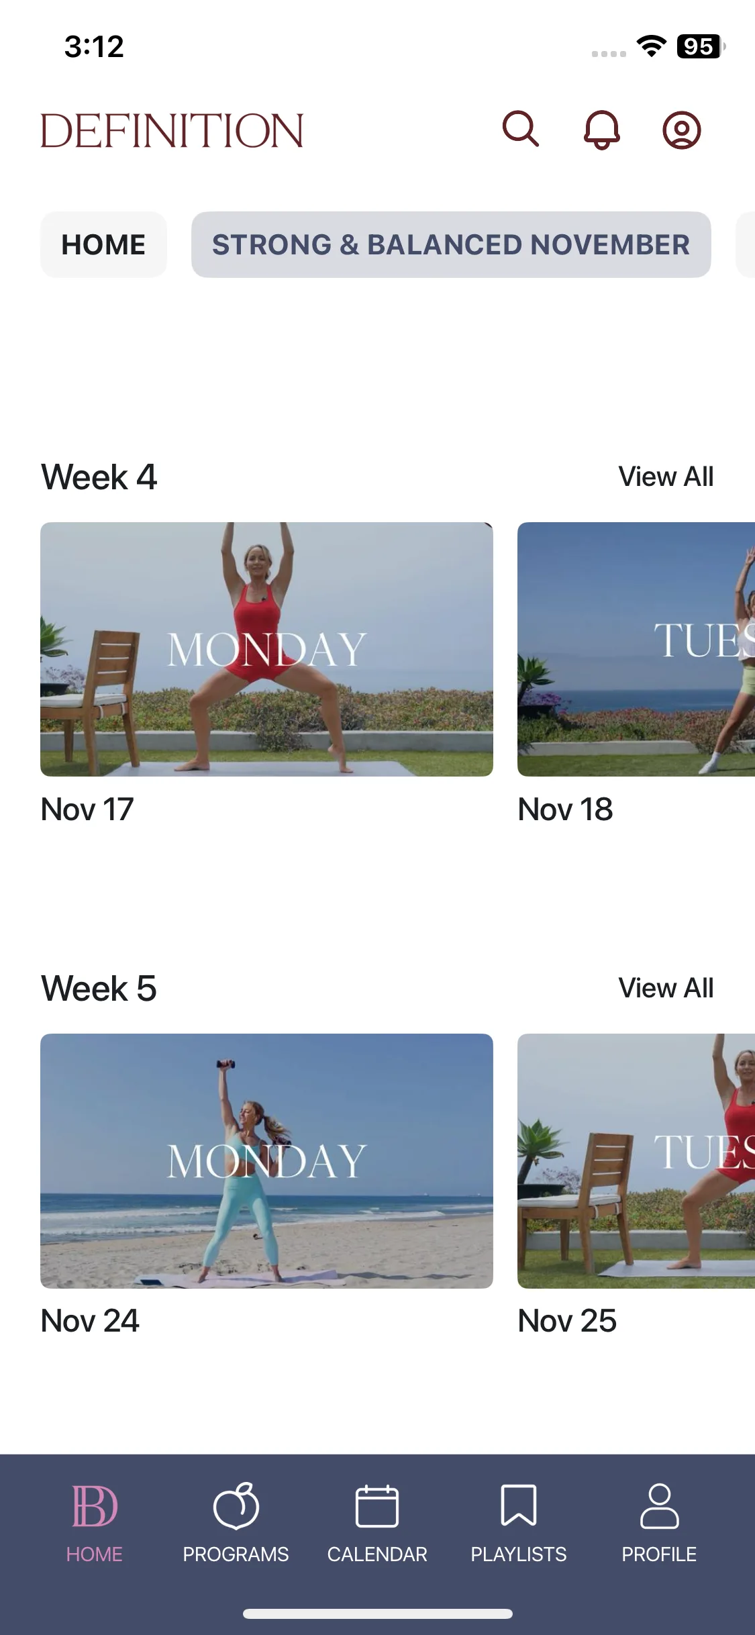Open Week 5 Tuesday workout thumbnail

(636, 1160)
